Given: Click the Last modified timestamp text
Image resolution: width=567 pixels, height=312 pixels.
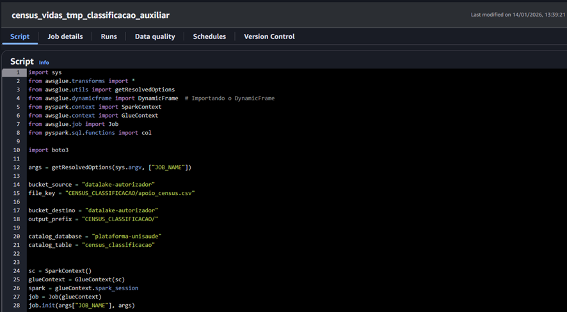Looking at the screenshot, I should (x=516, y=15).
